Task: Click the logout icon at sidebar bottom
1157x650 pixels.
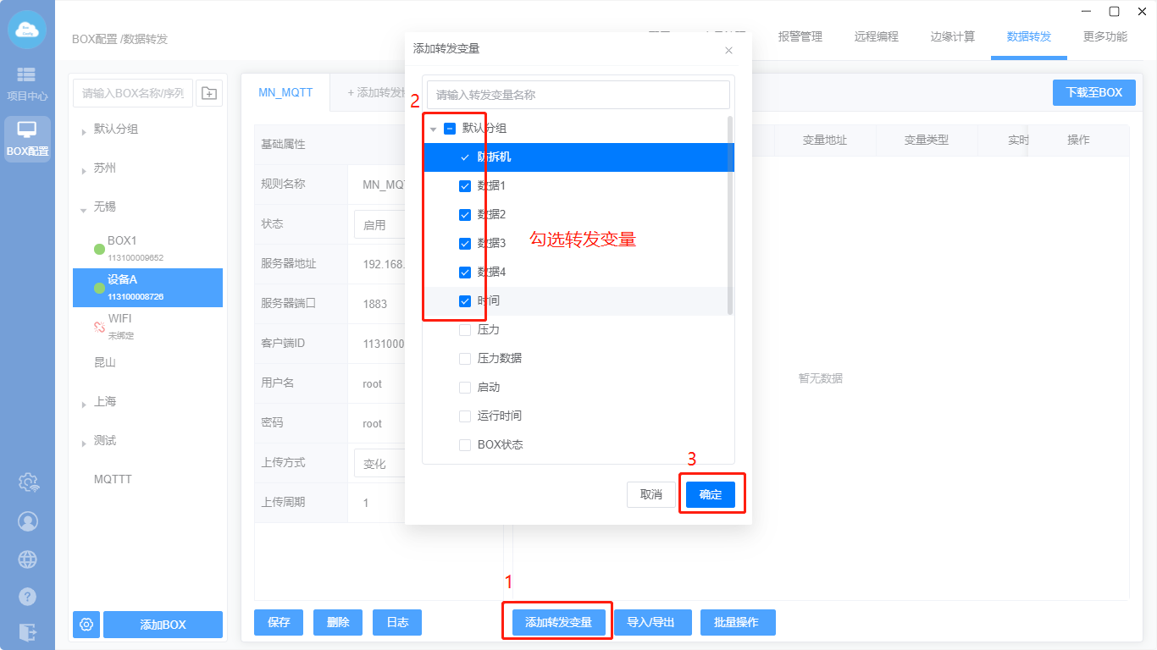Action: pyautogui.click(x=28, y=631)
